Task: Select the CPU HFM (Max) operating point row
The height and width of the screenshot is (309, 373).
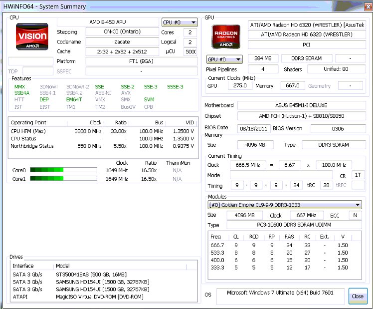Action: pos(103,131)
